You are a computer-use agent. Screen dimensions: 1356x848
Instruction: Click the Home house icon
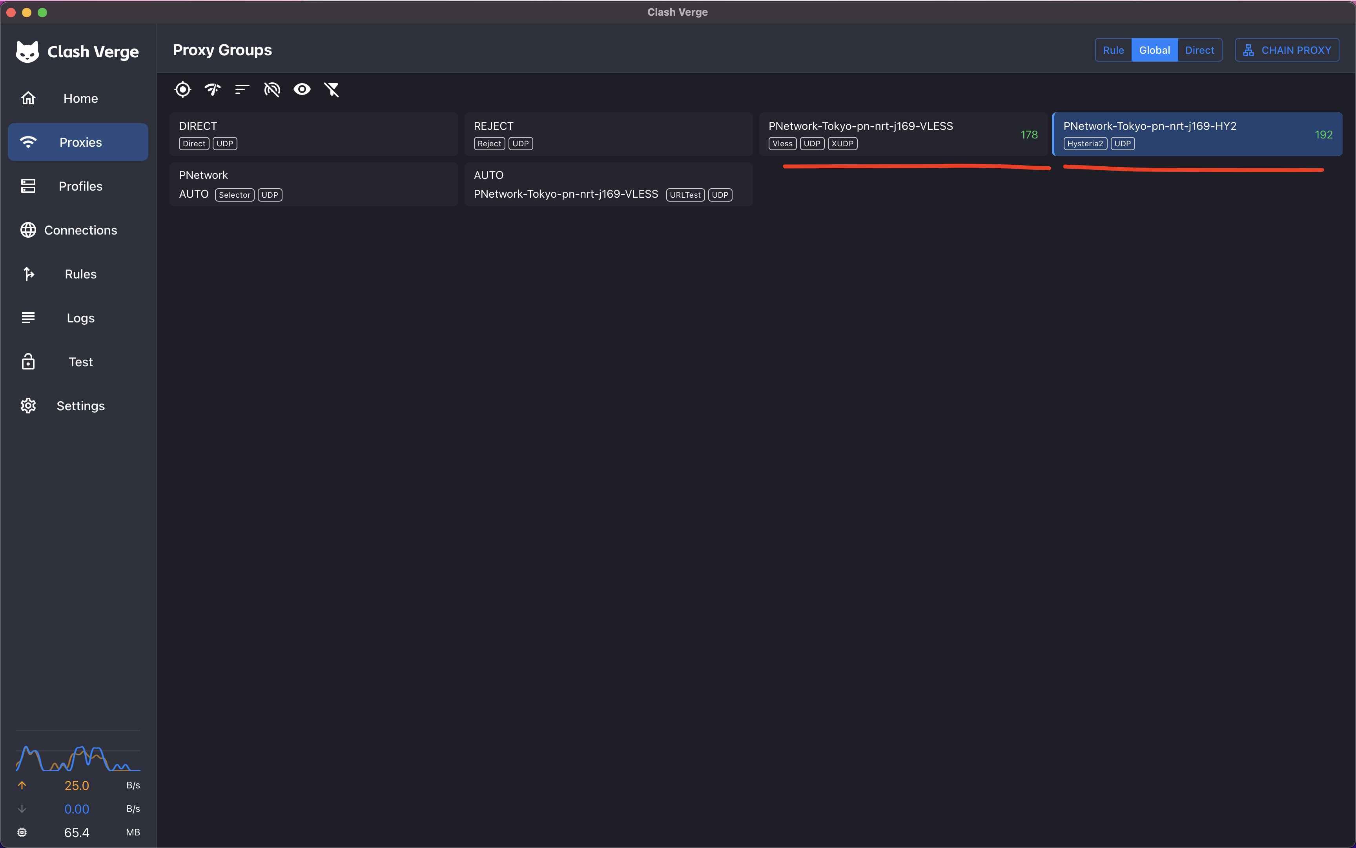(28, 98)
